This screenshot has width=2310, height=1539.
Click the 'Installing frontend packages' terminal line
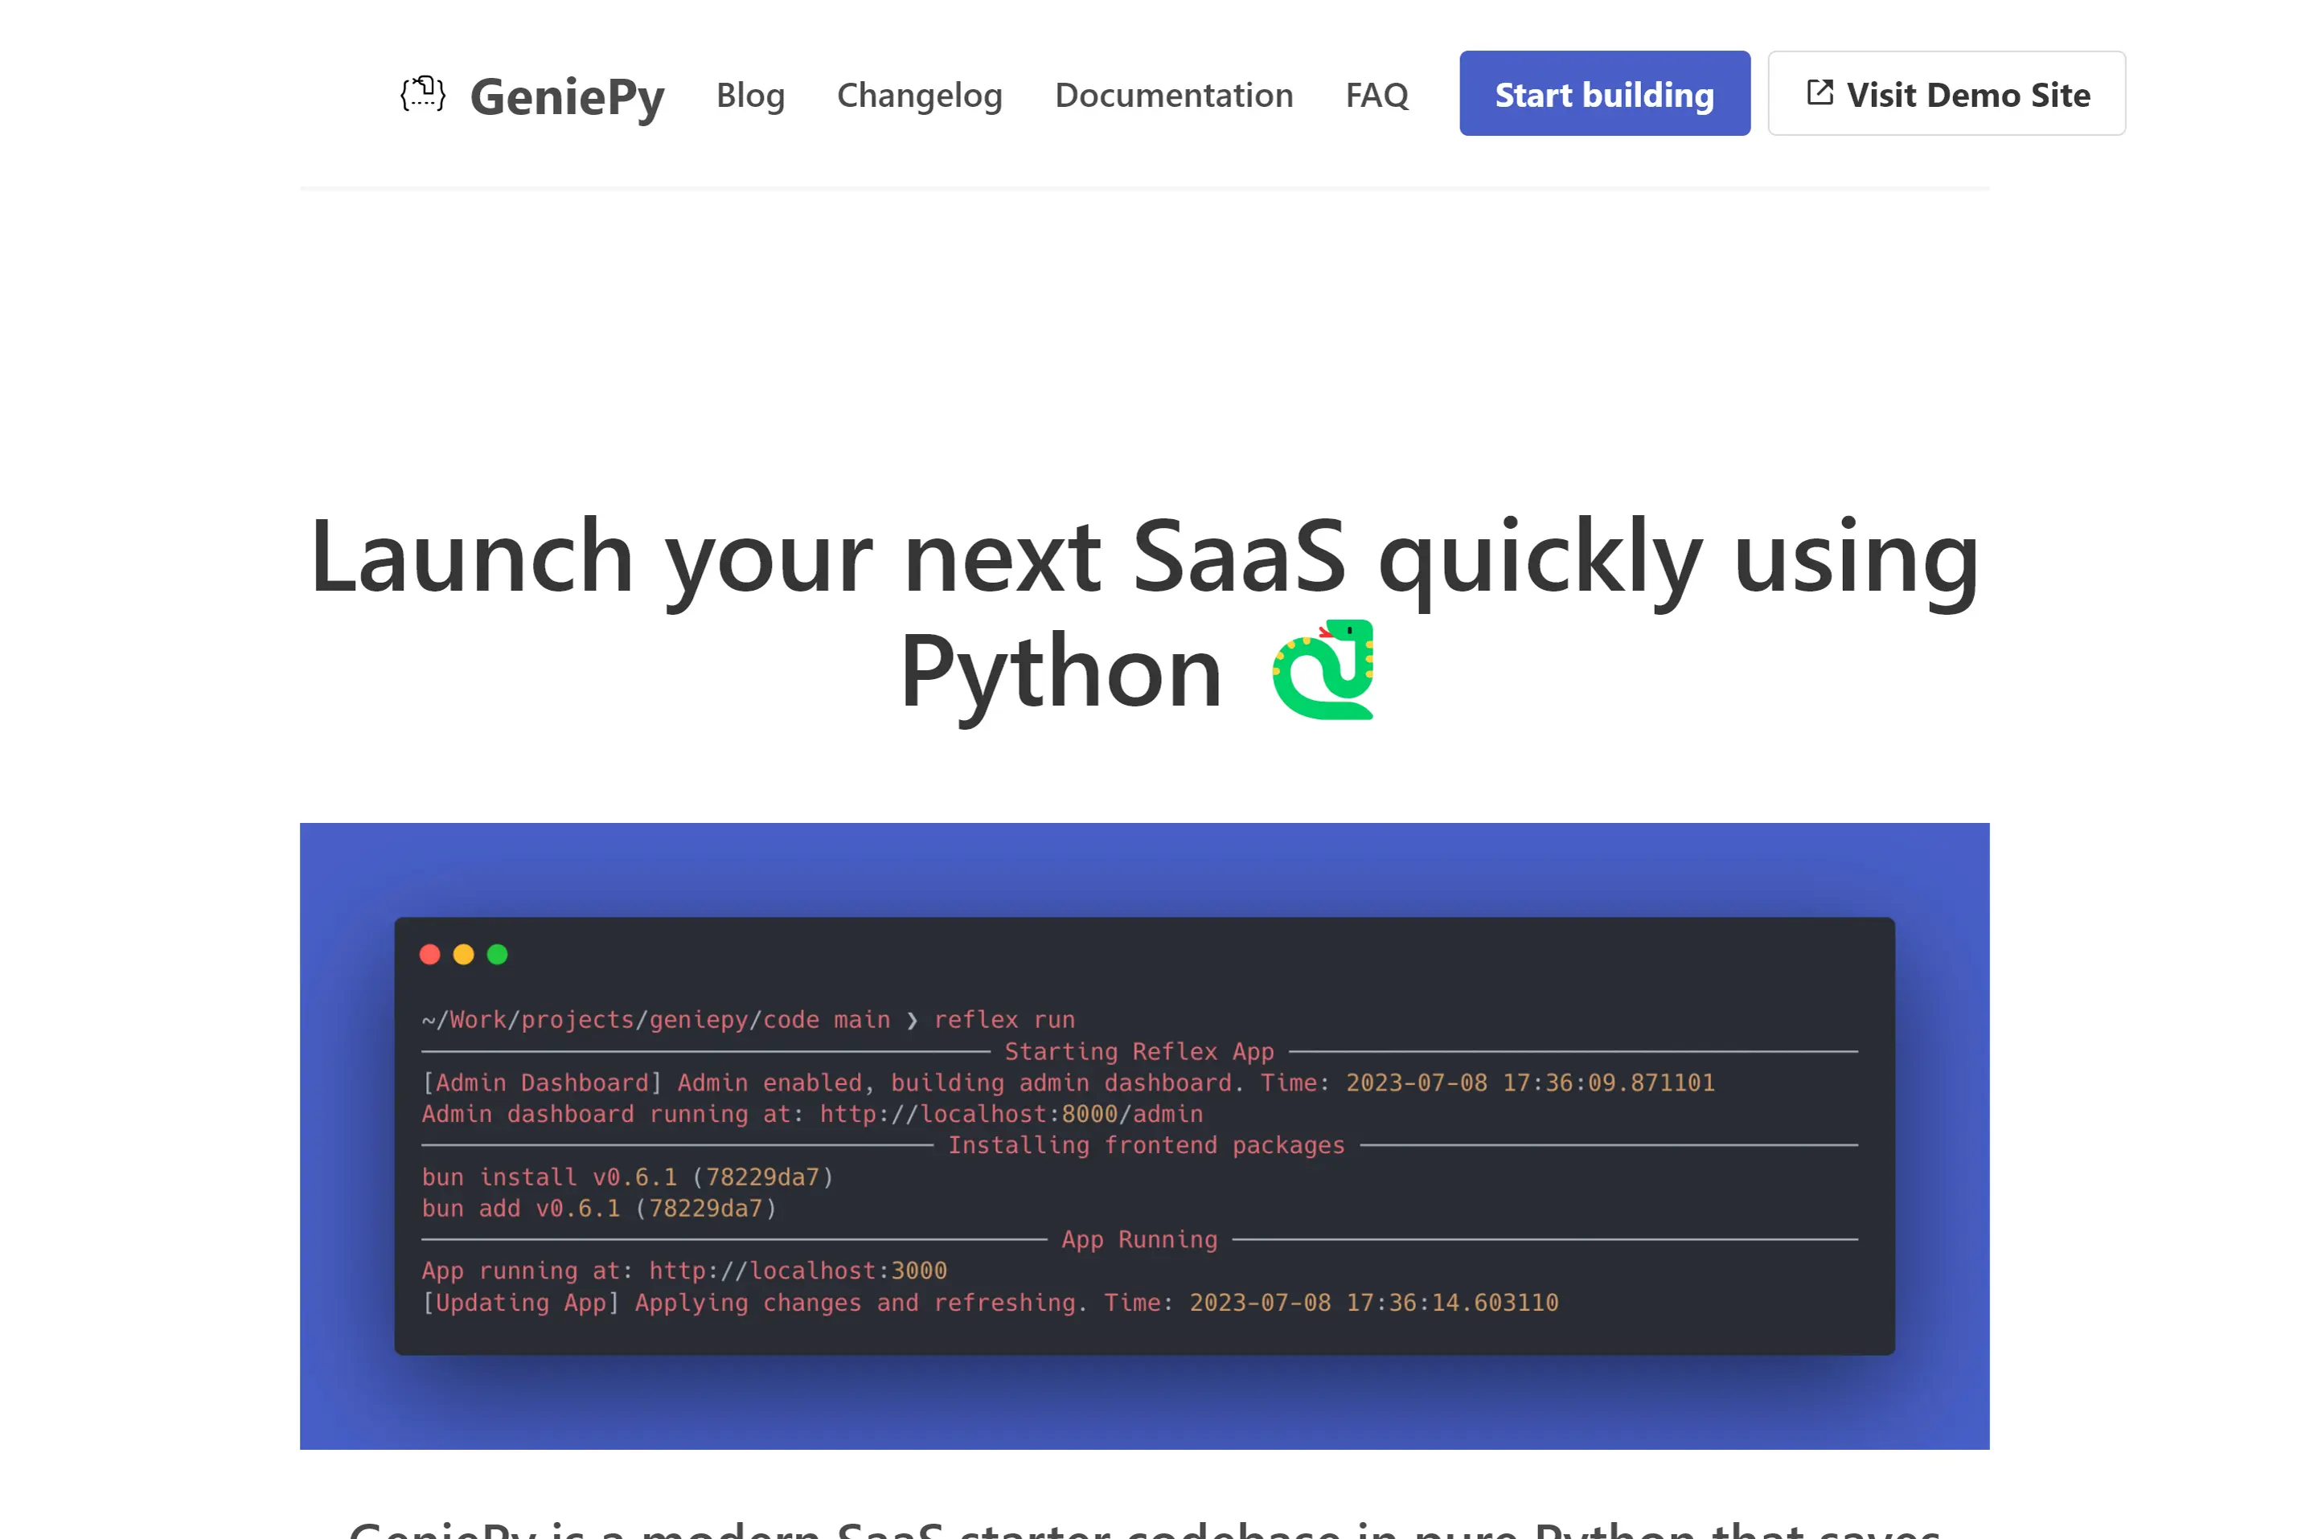(x=1146, y=1145)
